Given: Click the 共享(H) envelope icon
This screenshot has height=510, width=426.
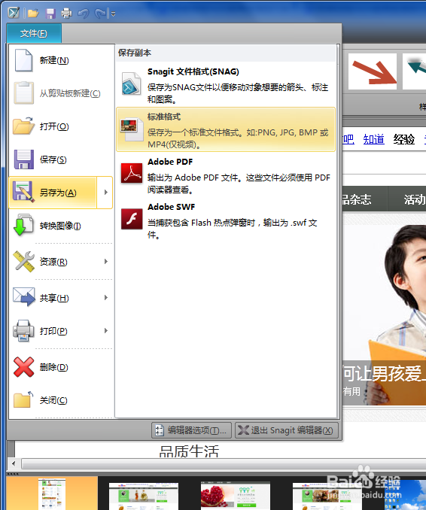Looking at the screenshot, I should pos(24,297).
